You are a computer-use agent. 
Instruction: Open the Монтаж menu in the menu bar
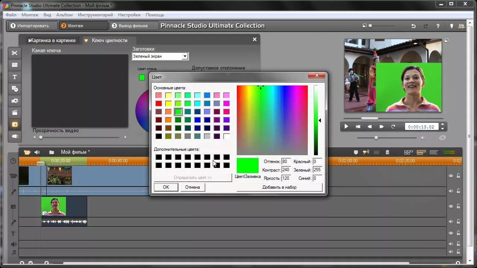pos(30,15)
